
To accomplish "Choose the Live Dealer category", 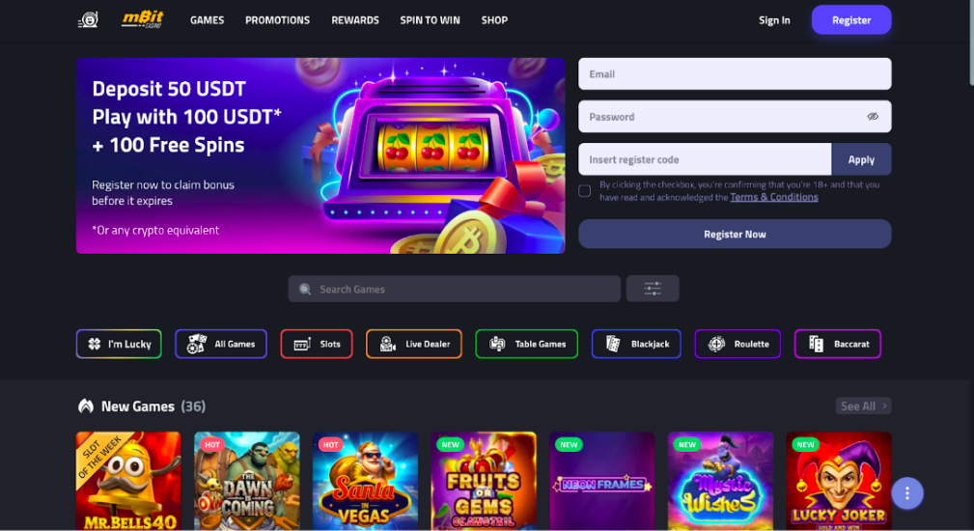I will click(x=414, y=344).
